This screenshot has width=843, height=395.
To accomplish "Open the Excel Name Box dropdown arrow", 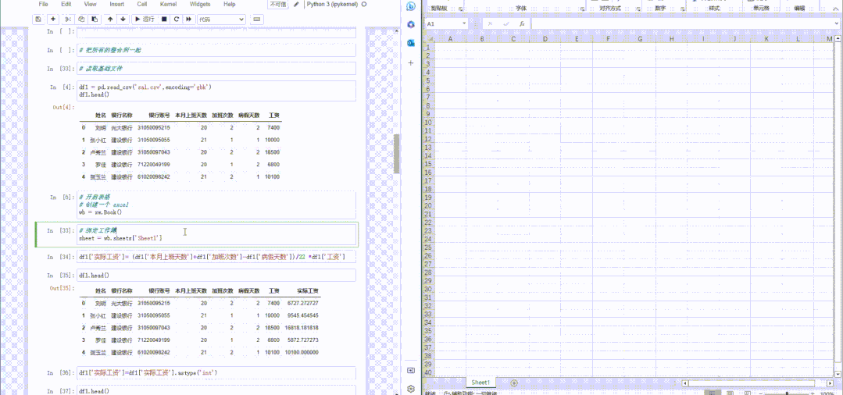I will click(464, 23).
